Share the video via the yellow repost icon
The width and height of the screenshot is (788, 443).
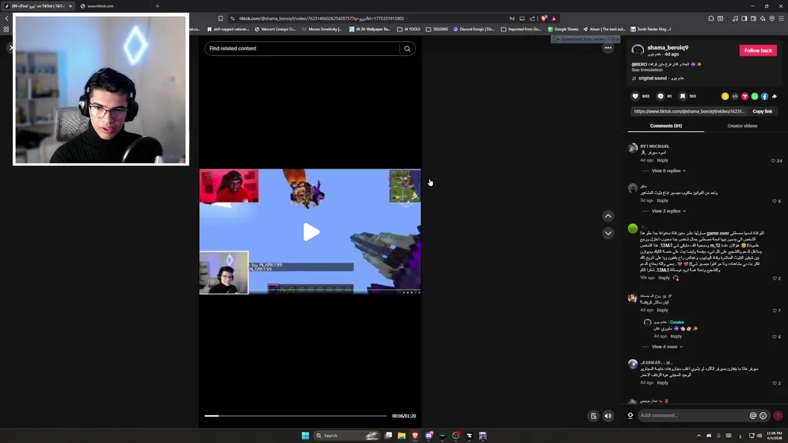725,96
